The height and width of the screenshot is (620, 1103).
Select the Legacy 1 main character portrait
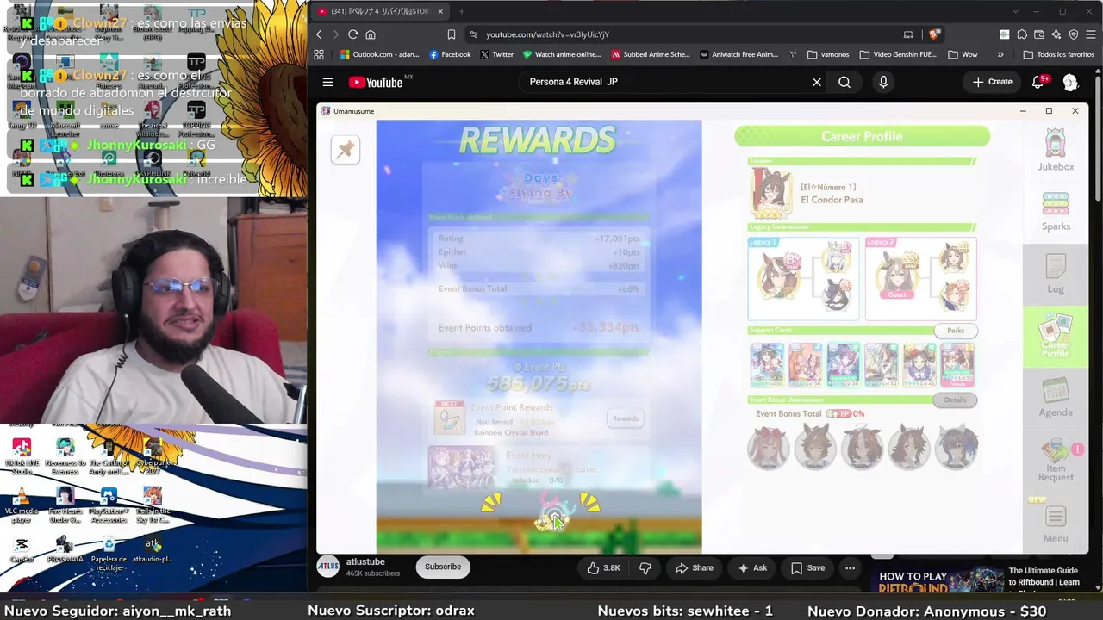pyautogui.click(x=777, y=276)
